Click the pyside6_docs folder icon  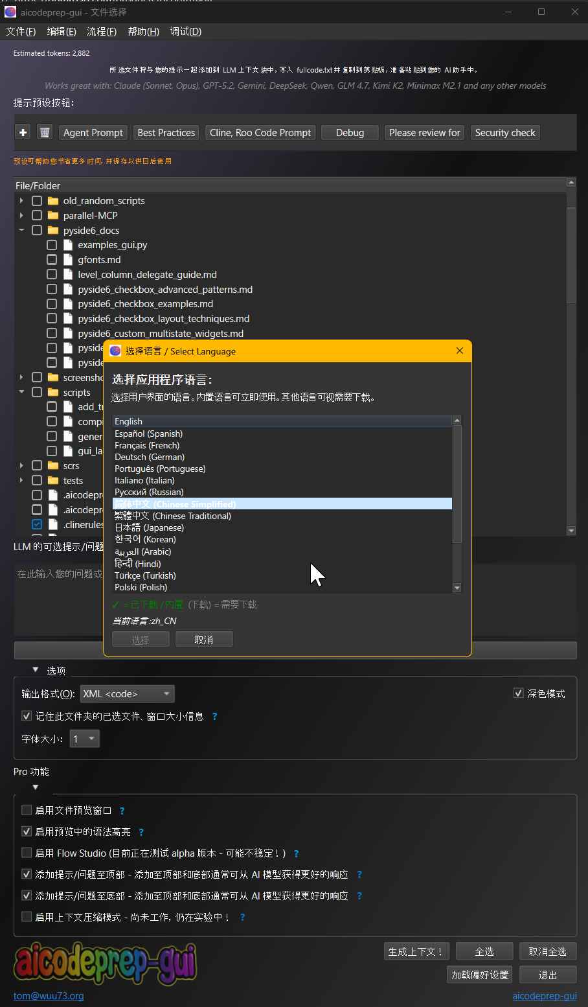coord(53,230)
